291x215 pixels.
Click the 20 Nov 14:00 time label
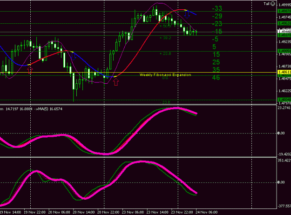click(84, 212)
